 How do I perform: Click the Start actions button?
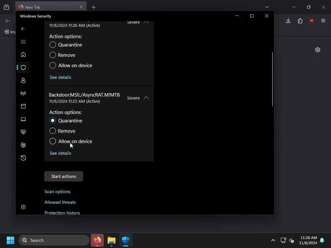click(64, 176)
